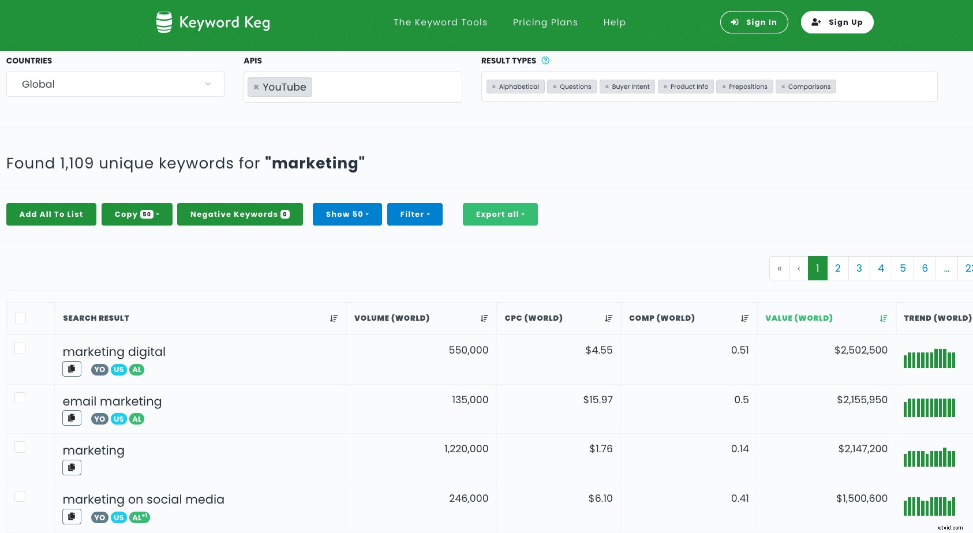The height and width of the screenshot is (533, 973).
Task: Select the header checkbox to select all keywords
Action: [x=21, y=318]
